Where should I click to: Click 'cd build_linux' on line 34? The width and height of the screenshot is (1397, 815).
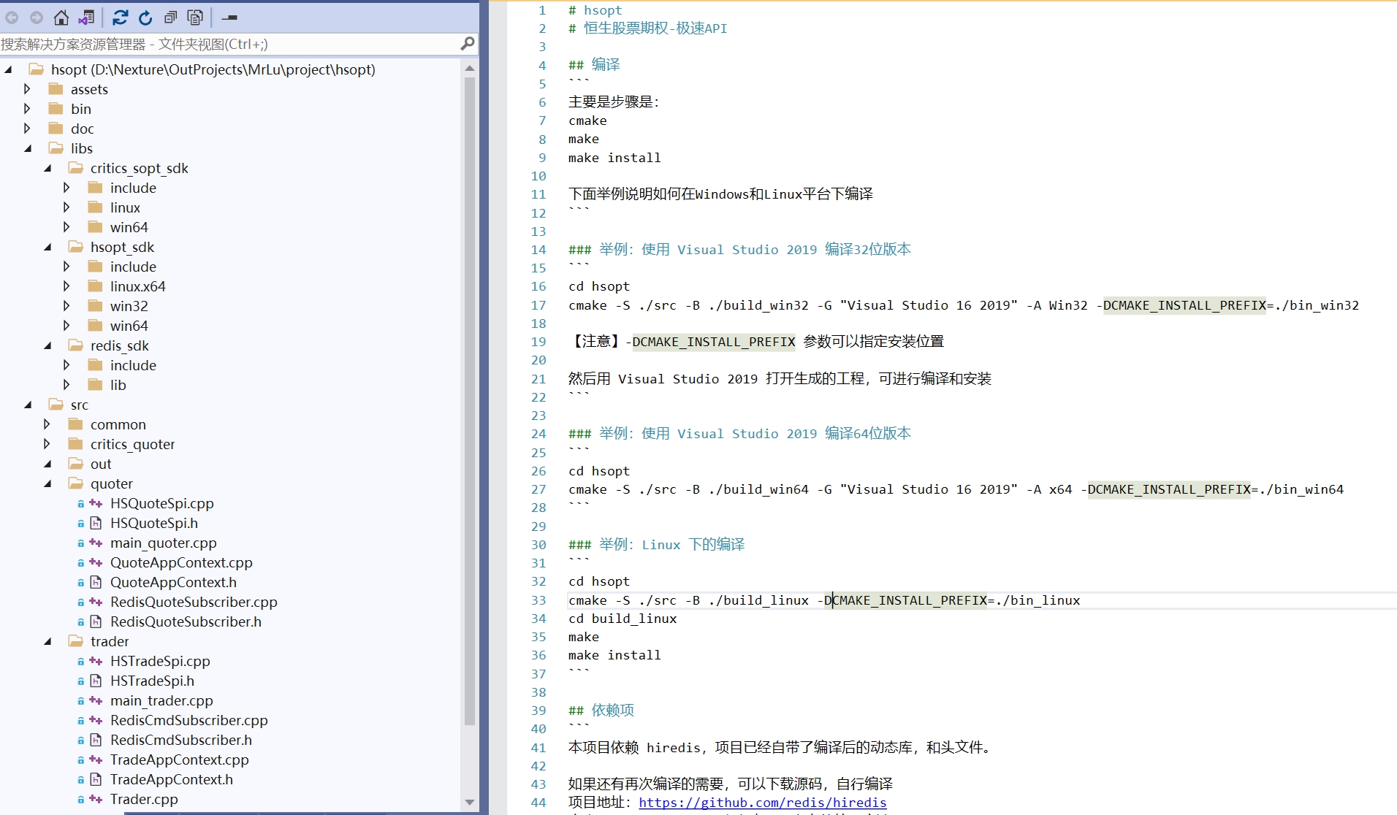point(623,619)
